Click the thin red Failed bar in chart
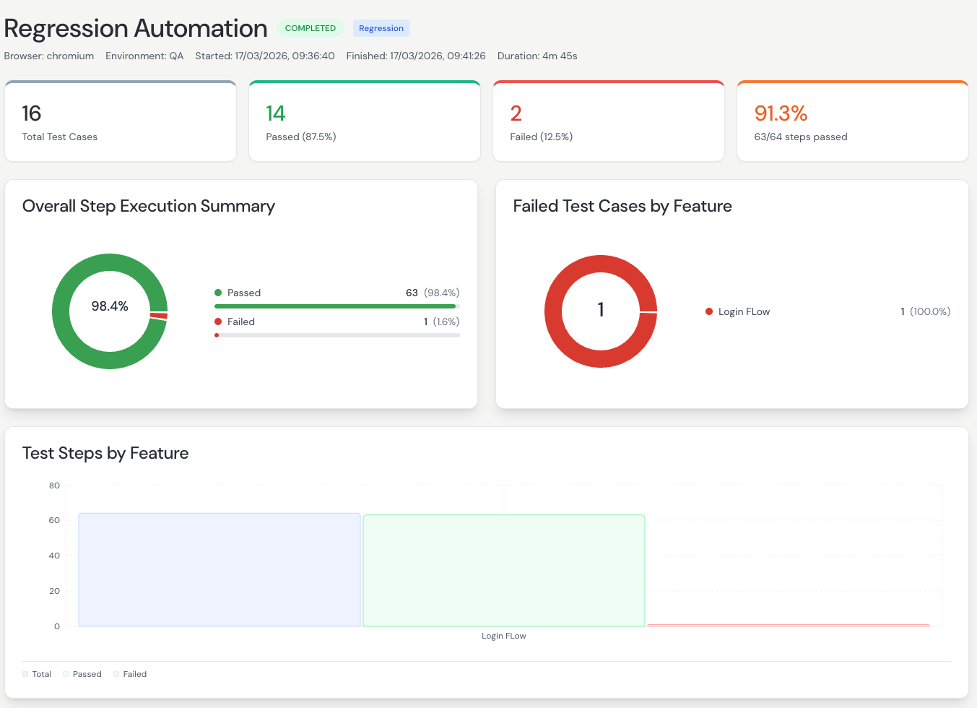This screenshot has width=977, height=708. (x=789, y=625)
